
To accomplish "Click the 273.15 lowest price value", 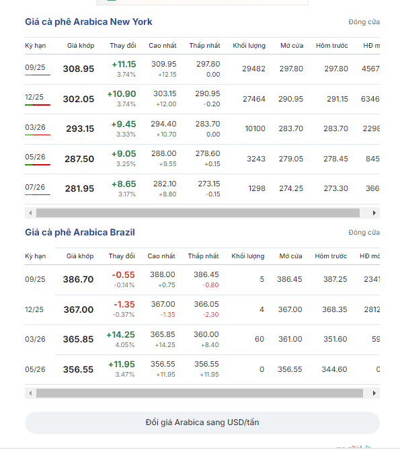I will tap(209, 184).
